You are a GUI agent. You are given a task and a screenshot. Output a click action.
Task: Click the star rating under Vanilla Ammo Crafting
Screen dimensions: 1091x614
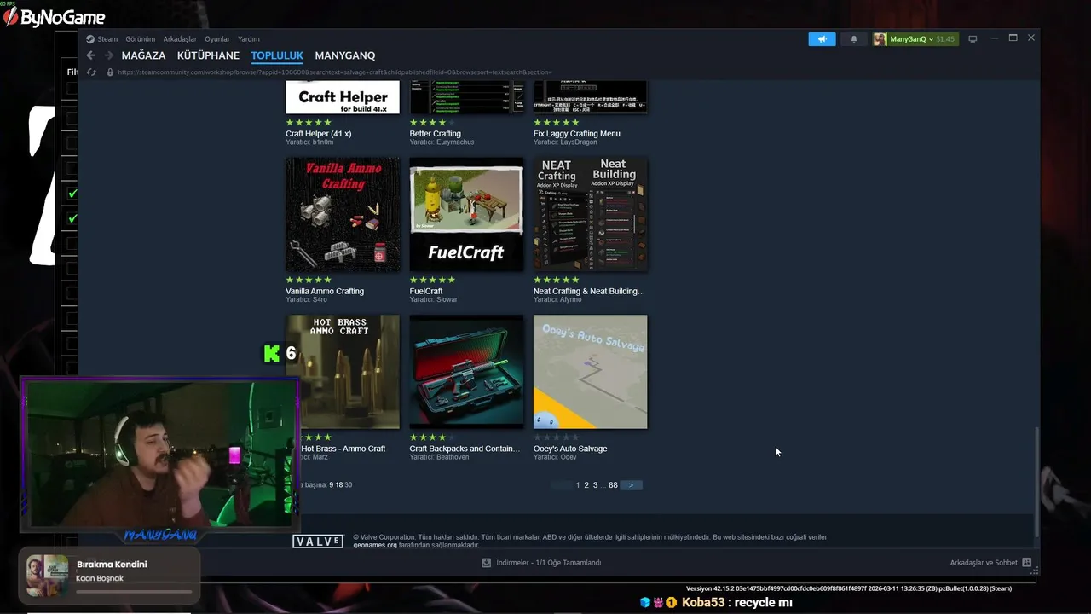[x=309, y=280]
